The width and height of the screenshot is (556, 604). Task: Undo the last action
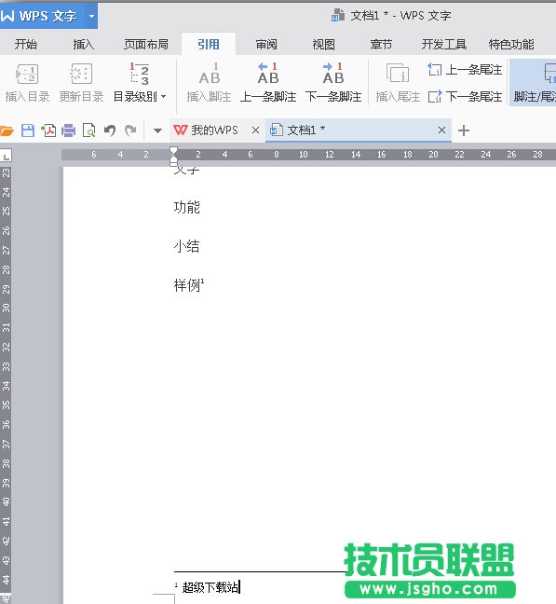110,130
